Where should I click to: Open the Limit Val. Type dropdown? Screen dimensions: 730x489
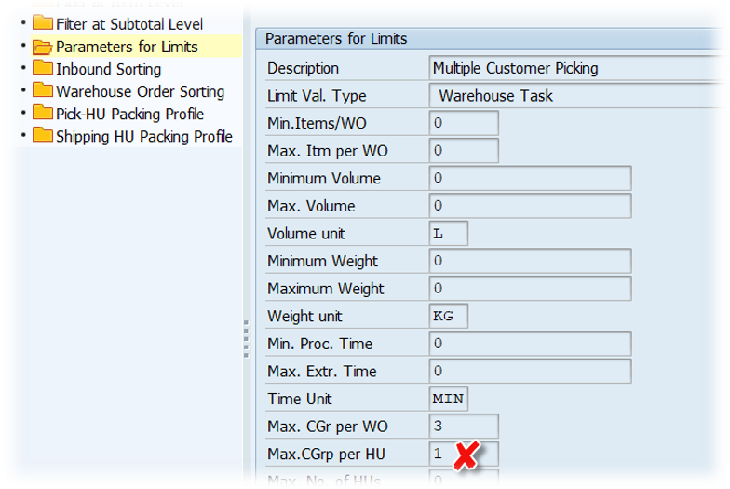(577, 95)
